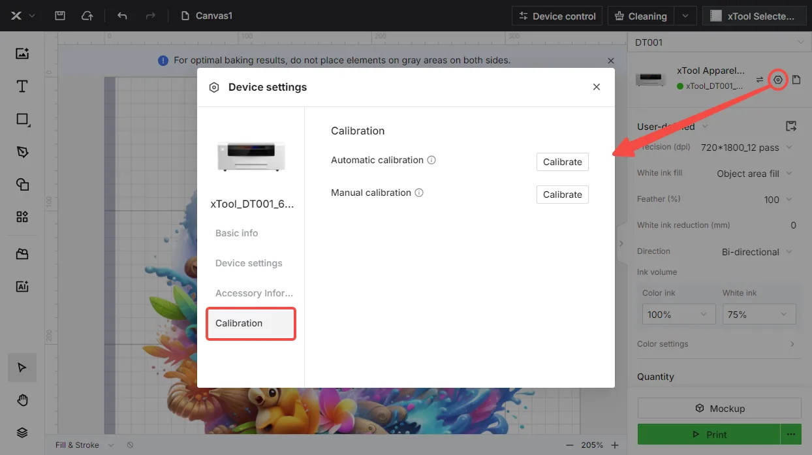Viewport: 812px width, 455px height.
Task: Show Automatic calibration info tooltip icon
Action: pos(431,160)
